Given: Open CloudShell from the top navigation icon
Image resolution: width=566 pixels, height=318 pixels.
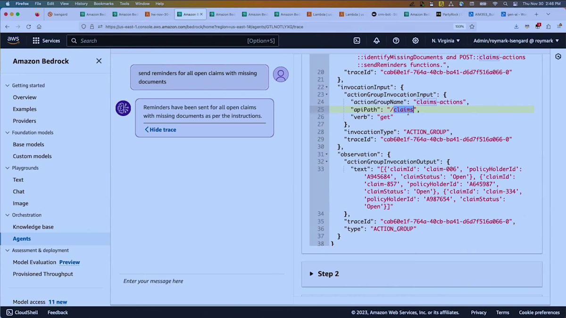Looking at the screenshot, I should pos(357,41).
